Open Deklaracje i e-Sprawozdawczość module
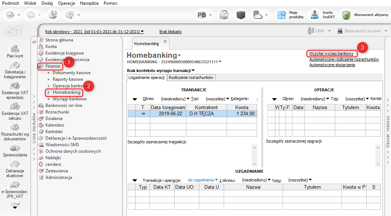This screenshot has width=391, height=216. click(x=76, y=138)
